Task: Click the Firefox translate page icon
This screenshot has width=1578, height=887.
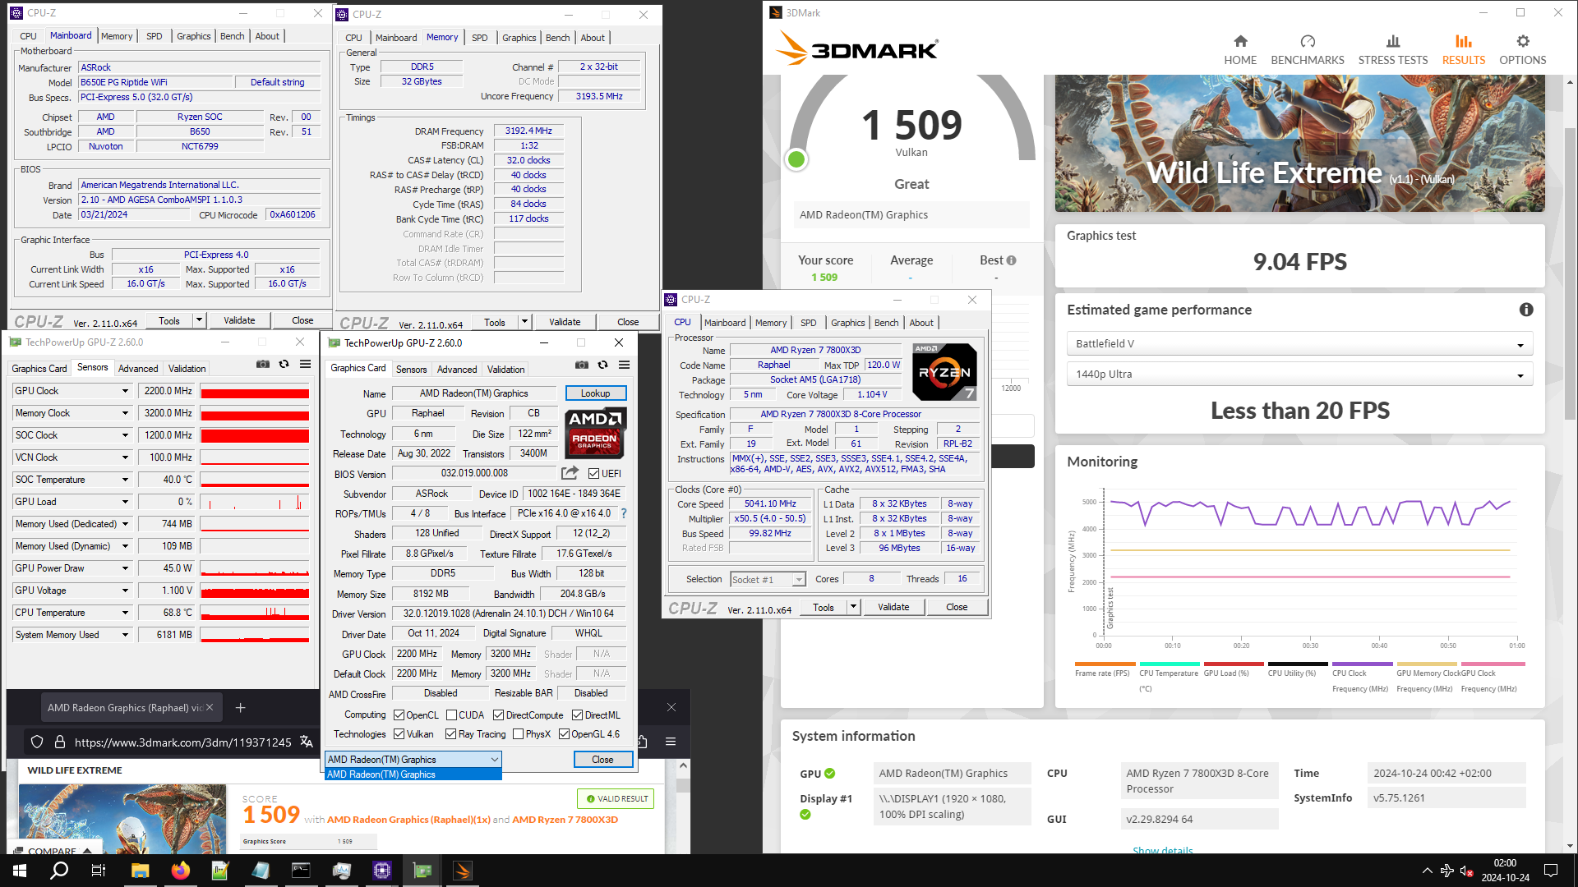Action: pos(307,742)
